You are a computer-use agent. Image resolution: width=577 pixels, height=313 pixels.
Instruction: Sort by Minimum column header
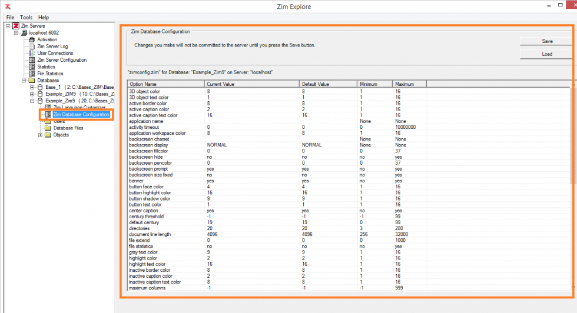tap(374, 84)
